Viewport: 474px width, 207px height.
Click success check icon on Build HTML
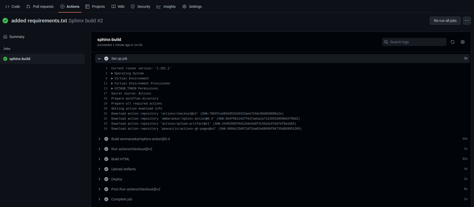[106, 159]
